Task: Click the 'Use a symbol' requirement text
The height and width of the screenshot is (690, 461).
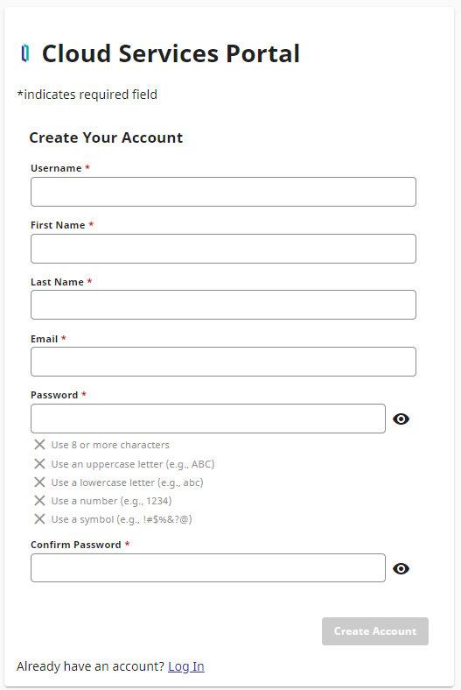Action: 122,519
